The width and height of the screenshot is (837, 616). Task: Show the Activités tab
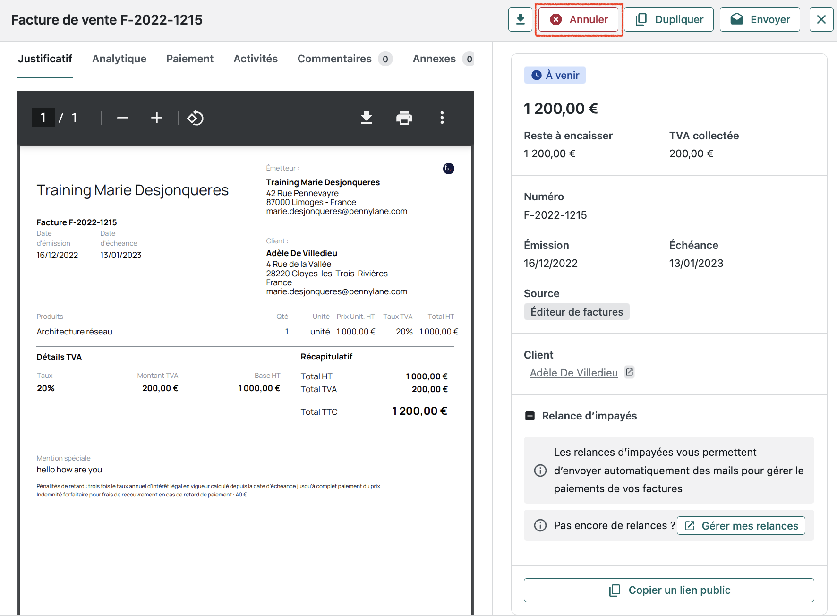click(256, 59)
